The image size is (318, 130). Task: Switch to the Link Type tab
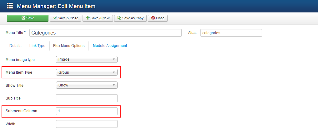[x=37, y=46]
